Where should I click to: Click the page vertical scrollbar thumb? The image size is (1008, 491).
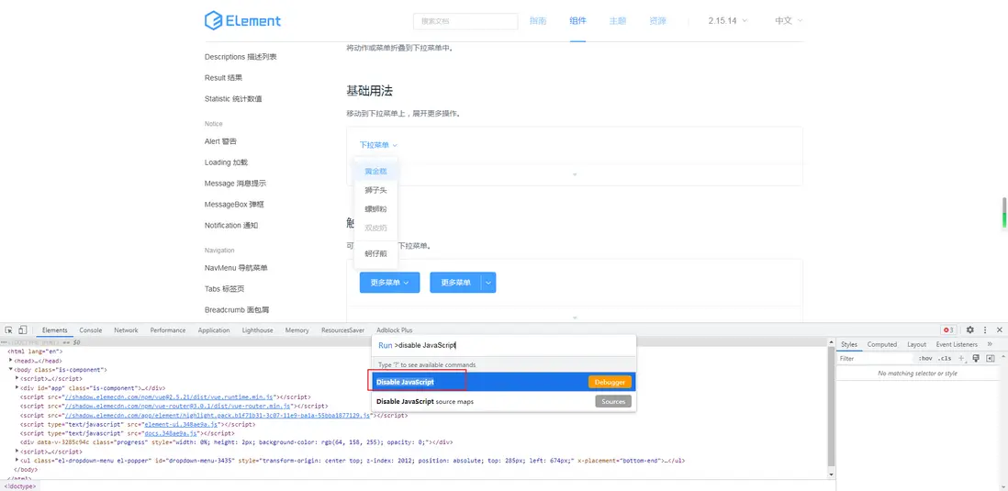tap(1003, 212)
